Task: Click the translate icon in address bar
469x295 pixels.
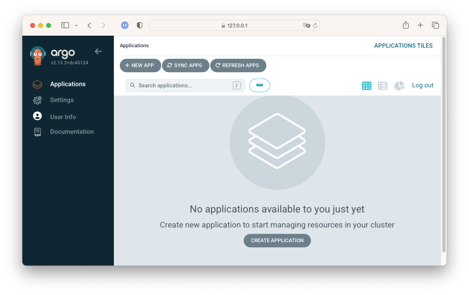Action: click(x=306, y=25)
